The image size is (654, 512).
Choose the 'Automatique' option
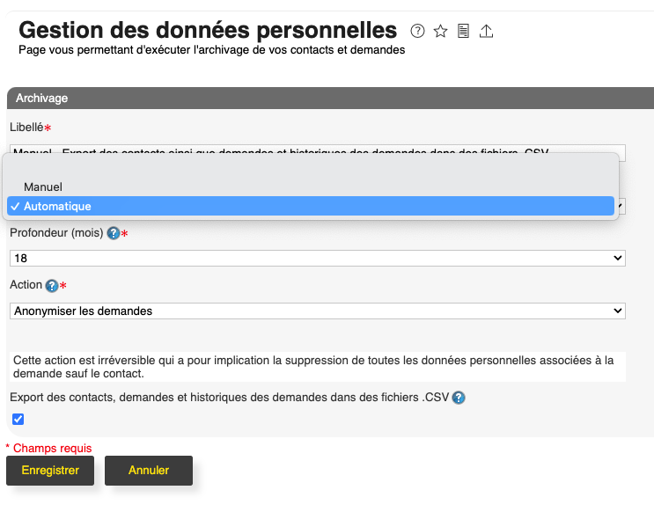pos(57,206)
